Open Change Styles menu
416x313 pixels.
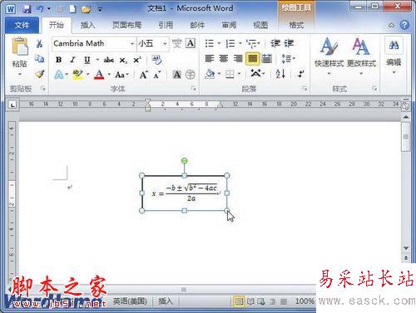click(361, 56)
